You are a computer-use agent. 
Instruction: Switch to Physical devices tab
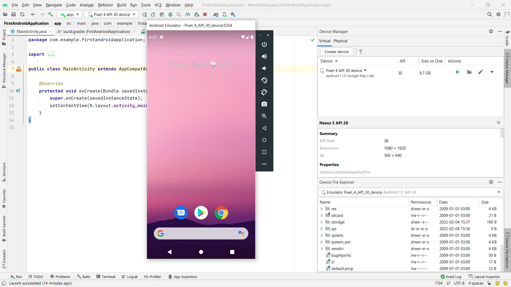tap(340, 41)
